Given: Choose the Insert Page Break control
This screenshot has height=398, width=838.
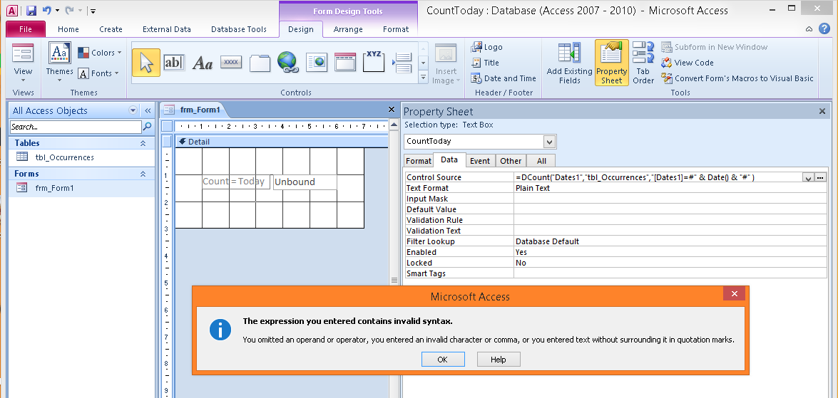Looking at the screenshot, I should 402,63.
